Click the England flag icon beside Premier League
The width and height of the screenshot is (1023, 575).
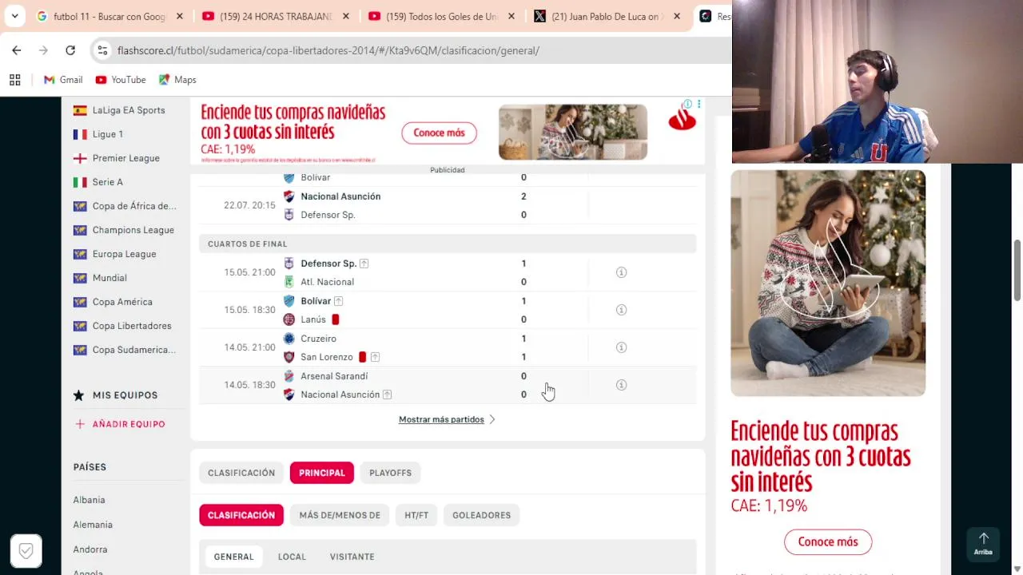tap(80, 158)
